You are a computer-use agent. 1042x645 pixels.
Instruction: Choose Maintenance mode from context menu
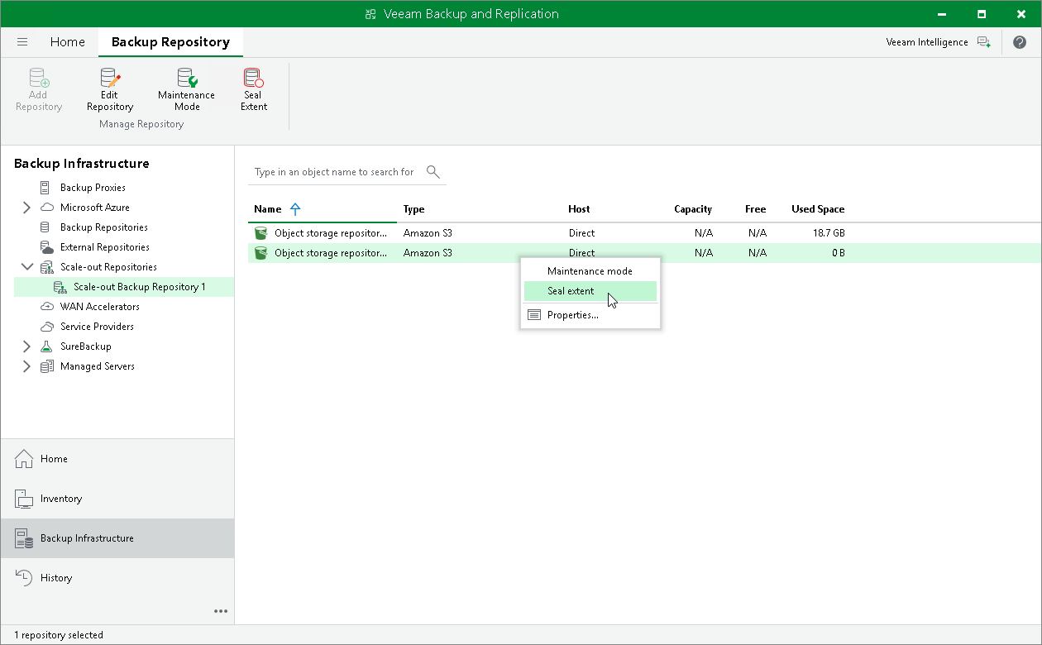(590, 271)
